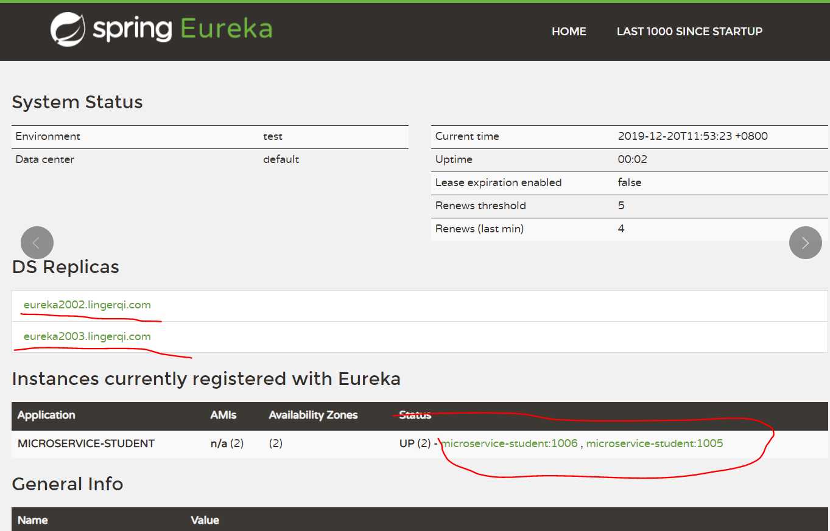Click the System Status heading
The image size is (830, 531).
pyautogui.click(x=77, y=102)
